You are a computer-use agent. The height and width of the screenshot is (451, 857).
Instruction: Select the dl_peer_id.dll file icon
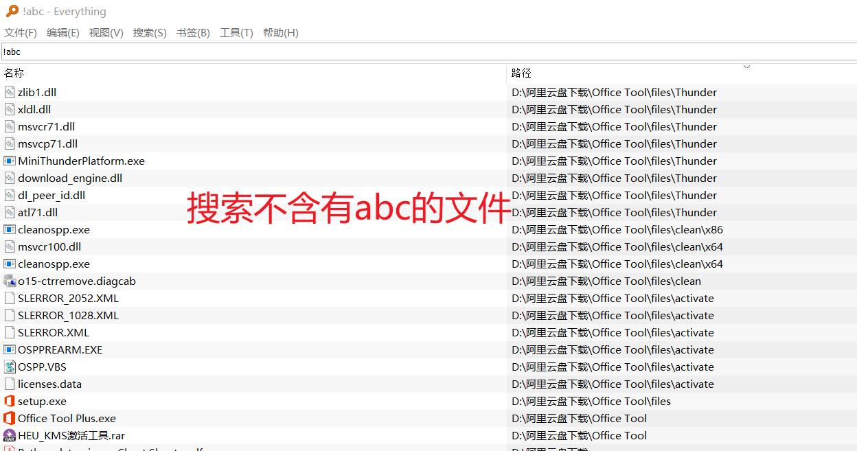[10, 195]
